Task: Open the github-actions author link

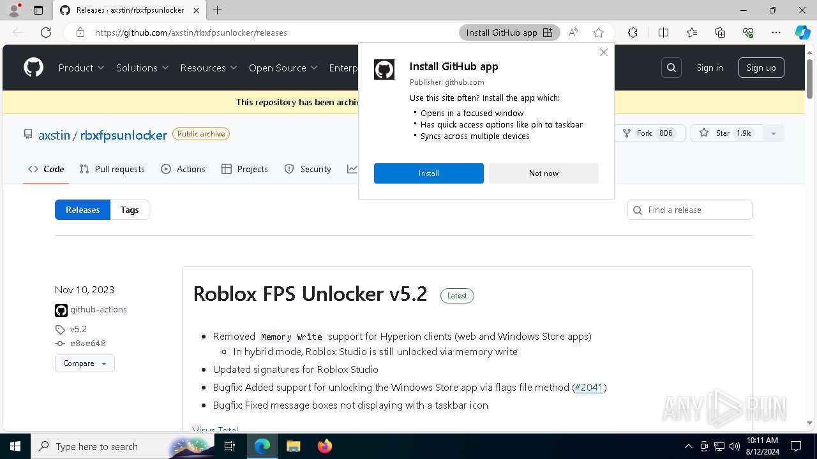Action: tap(98, 310)
